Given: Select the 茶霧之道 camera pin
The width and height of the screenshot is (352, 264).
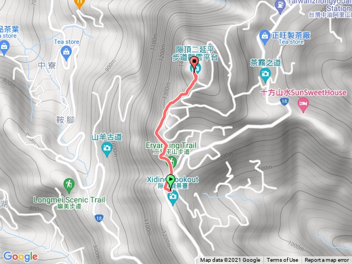Looking at the screenshot, I should point(265,75).
